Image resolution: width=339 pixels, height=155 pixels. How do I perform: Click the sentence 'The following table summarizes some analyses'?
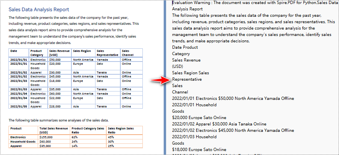coord(59,120)
